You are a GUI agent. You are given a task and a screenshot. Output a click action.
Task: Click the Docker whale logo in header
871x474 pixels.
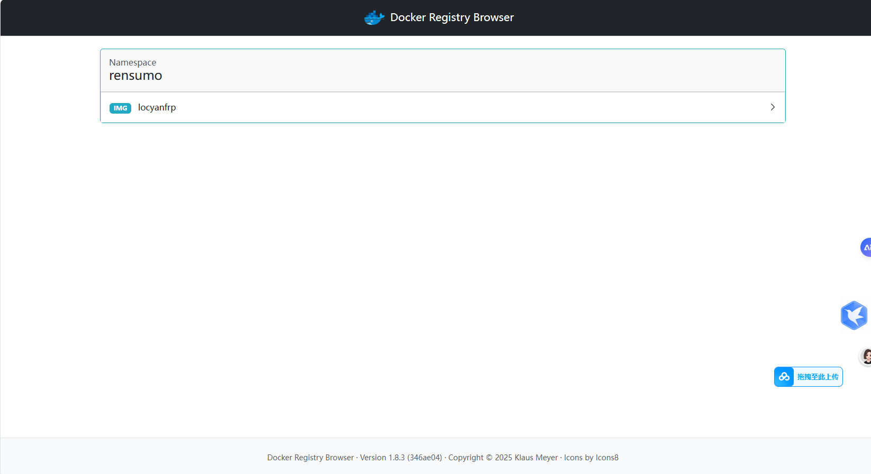[374, 17]
